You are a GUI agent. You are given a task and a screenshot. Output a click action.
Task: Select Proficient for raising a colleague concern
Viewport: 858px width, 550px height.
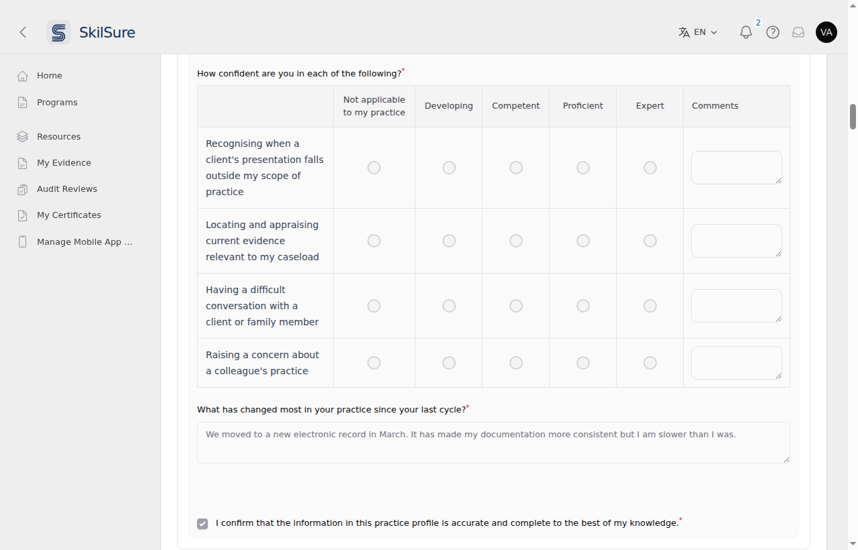click(583, 363)
